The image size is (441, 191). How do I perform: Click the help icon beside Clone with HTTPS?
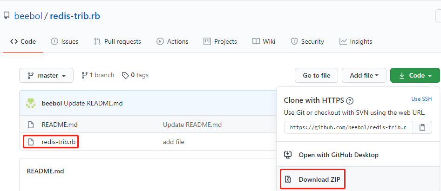350,100
